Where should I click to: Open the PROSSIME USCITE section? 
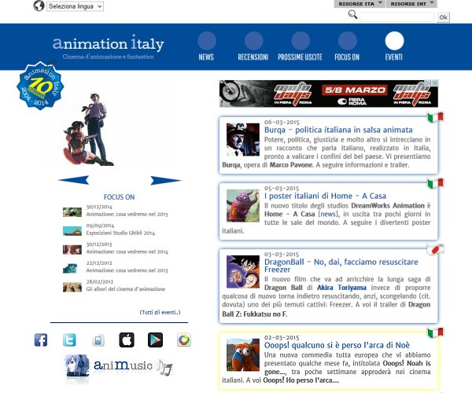301,46
